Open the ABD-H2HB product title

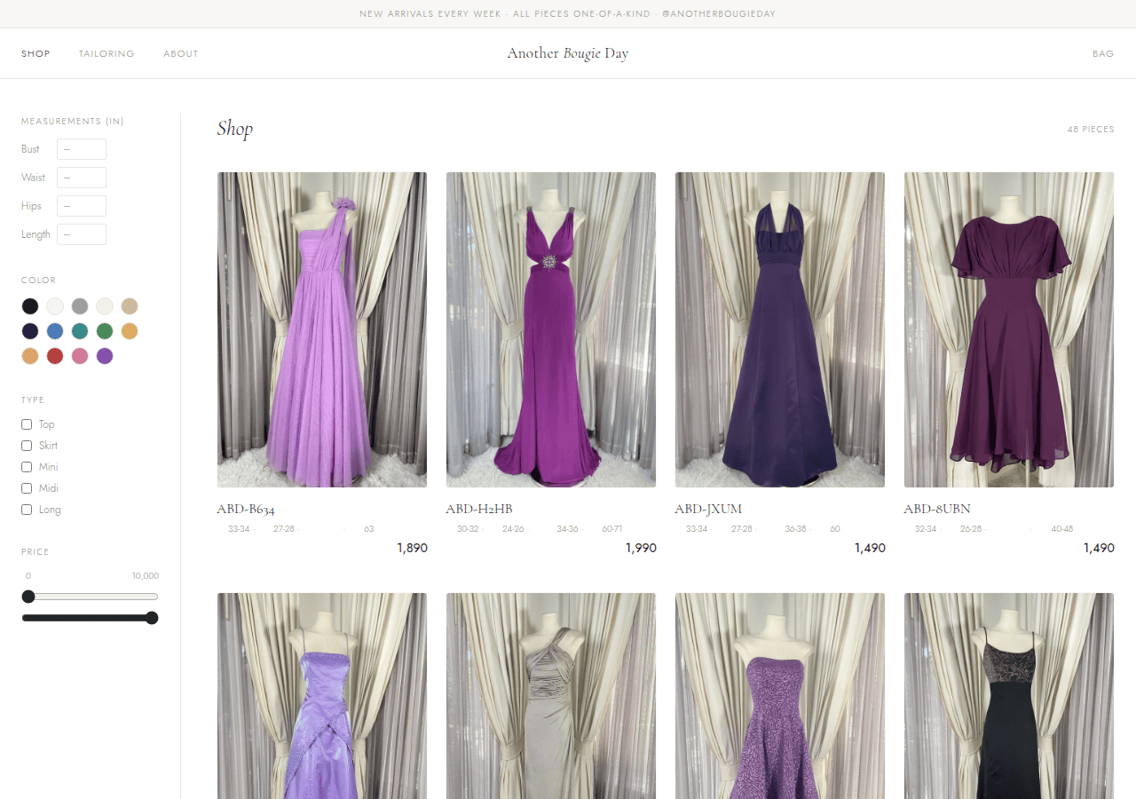pyautogui.click(x=479, y=510)
